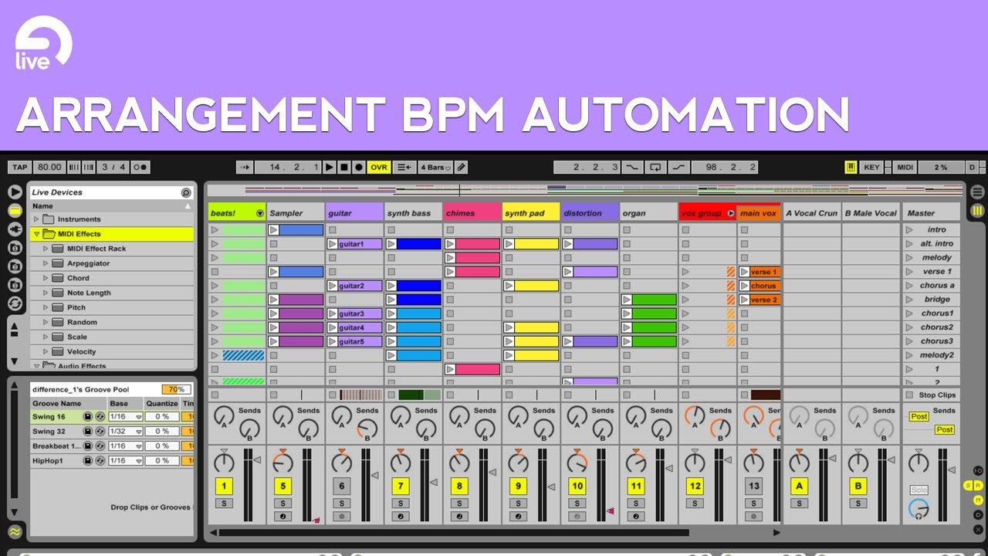Start playback with the transport Play button
Viewport: 988px width, 556px height.
[330, 167]
